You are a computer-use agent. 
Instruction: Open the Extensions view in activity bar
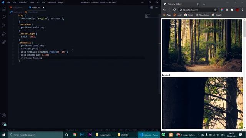point(4,42)
